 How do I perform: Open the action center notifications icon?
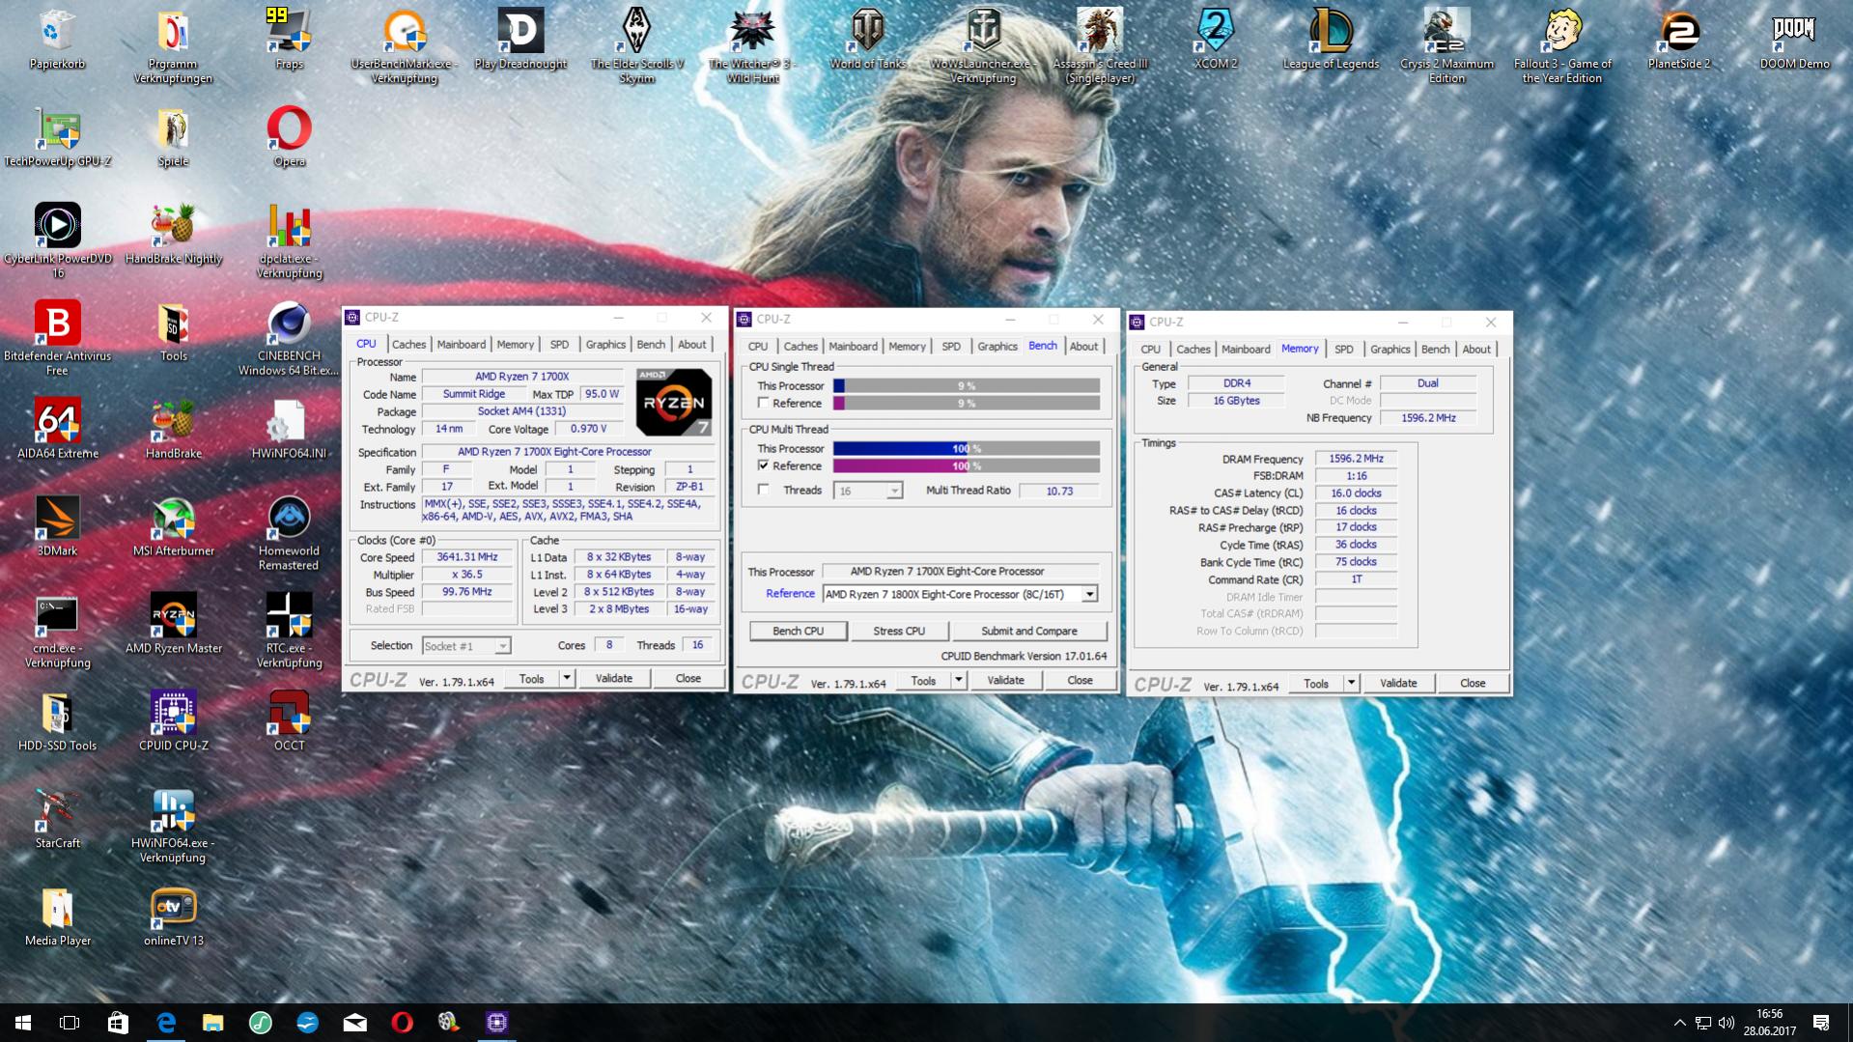pos(1821,1023)
